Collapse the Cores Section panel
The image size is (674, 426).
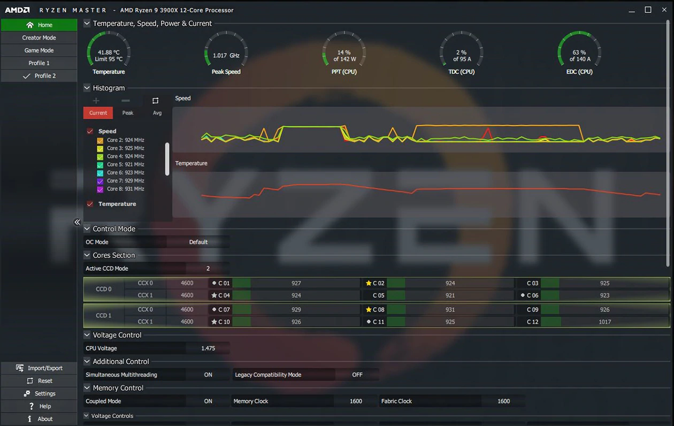86,255
